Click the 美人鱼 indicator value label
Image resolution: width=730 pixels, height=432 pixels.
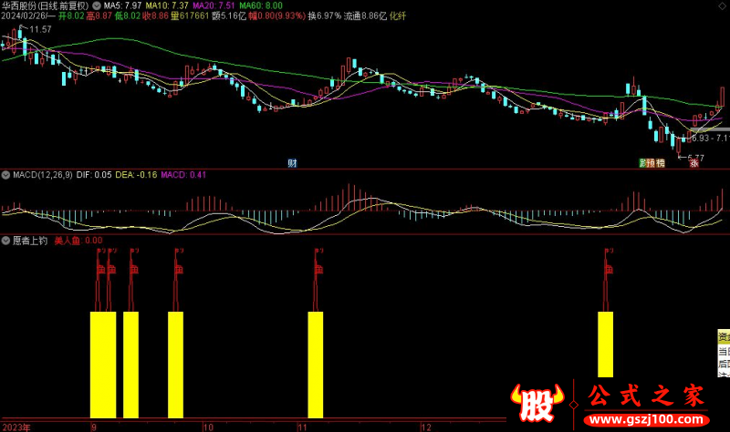[78, 242]
